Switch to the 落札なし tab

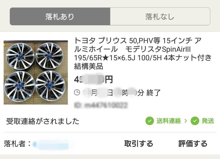(160, 17)
